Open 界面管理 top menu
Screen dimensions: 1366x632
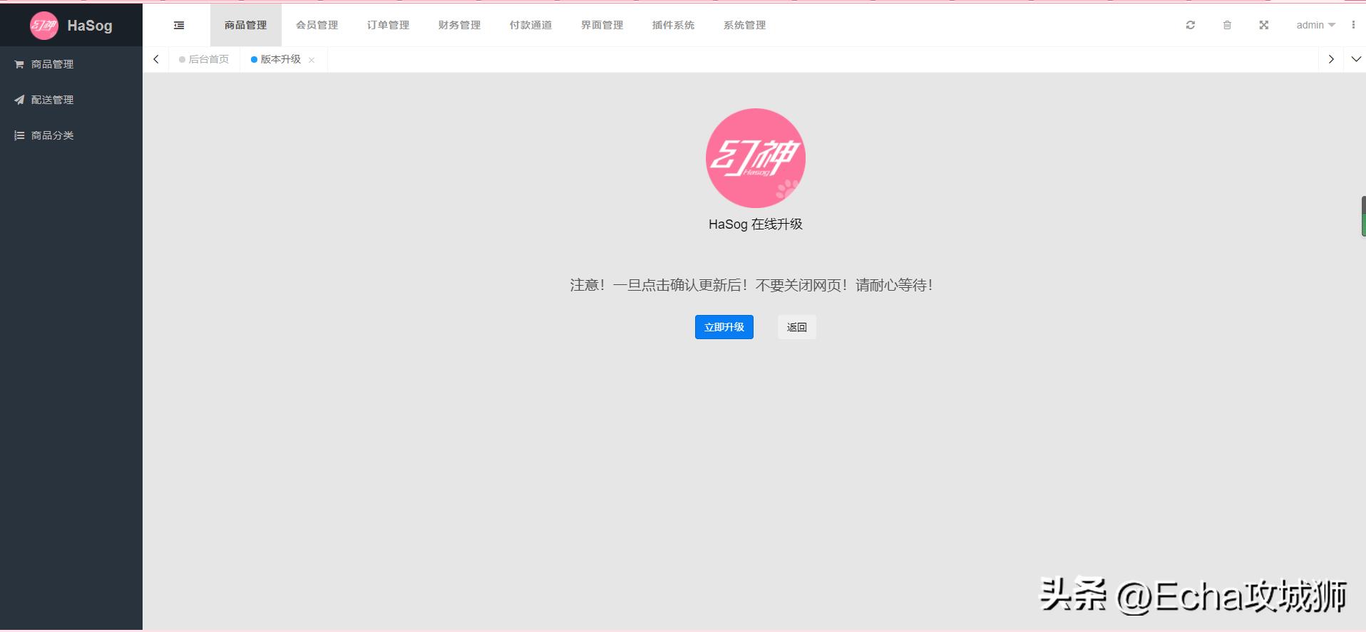click(x=602, y=25)
